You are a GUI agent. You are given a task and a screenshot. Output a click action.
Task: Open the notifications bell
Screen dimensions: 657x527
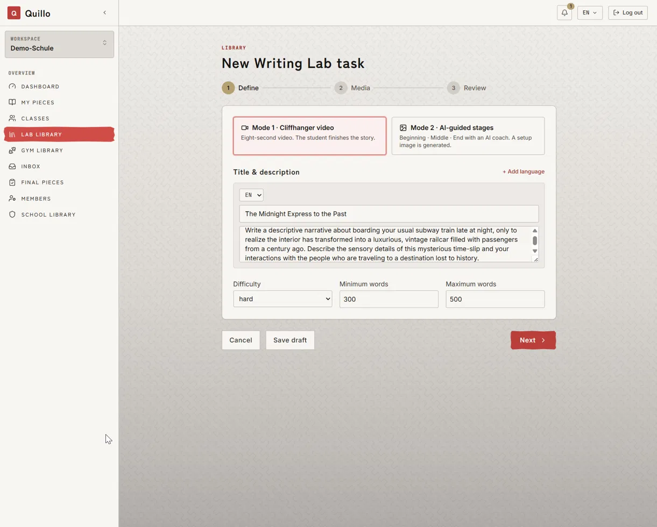pyautogui.click(x=564, y=13)
